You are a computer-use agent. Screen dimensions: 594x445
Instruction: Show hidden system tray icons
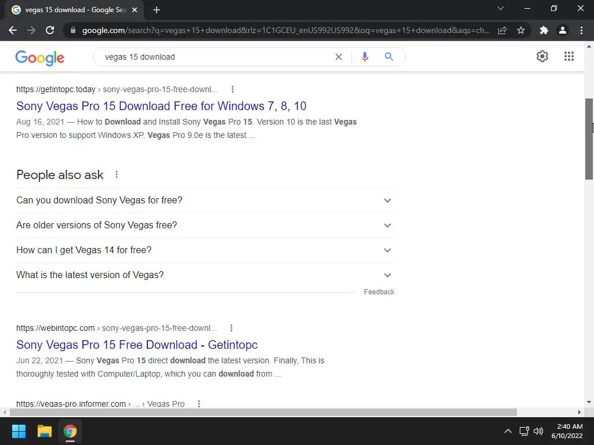pos(508,431)
